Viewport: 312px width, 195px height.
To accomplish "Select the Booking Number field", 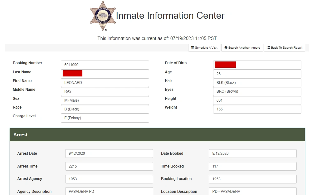I will pyautogui.click(x=105, y=65).
